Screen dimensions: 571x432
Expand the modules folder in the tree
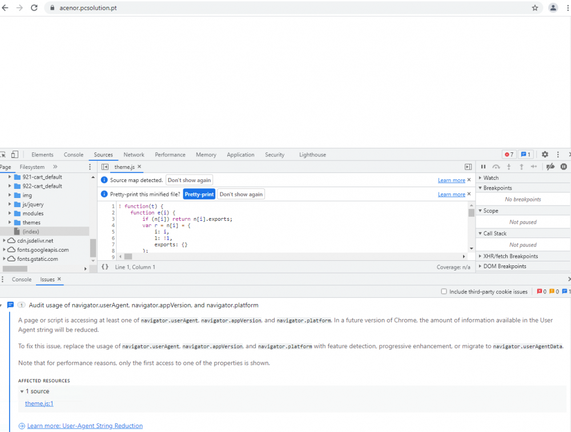click(10, 213)
